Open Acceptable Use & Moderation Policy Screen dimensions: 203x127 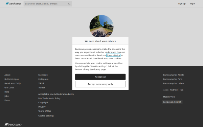pyautogui.click(x=56, y=94)
